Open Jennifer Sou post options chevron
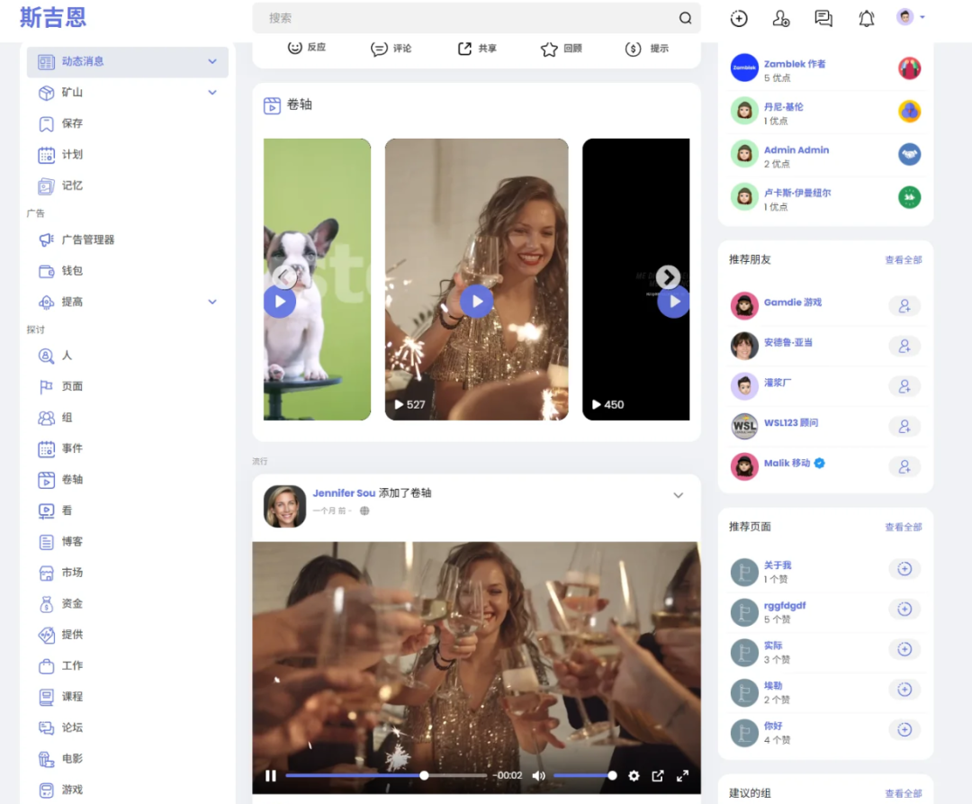The height and width of the screenshot is (804, 972). pos(679,495)
